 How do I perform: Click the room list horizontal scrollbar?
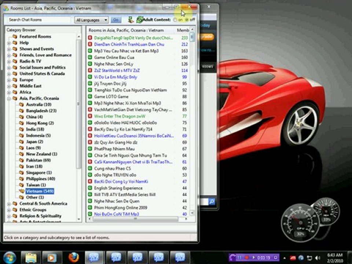click(135, 219)
